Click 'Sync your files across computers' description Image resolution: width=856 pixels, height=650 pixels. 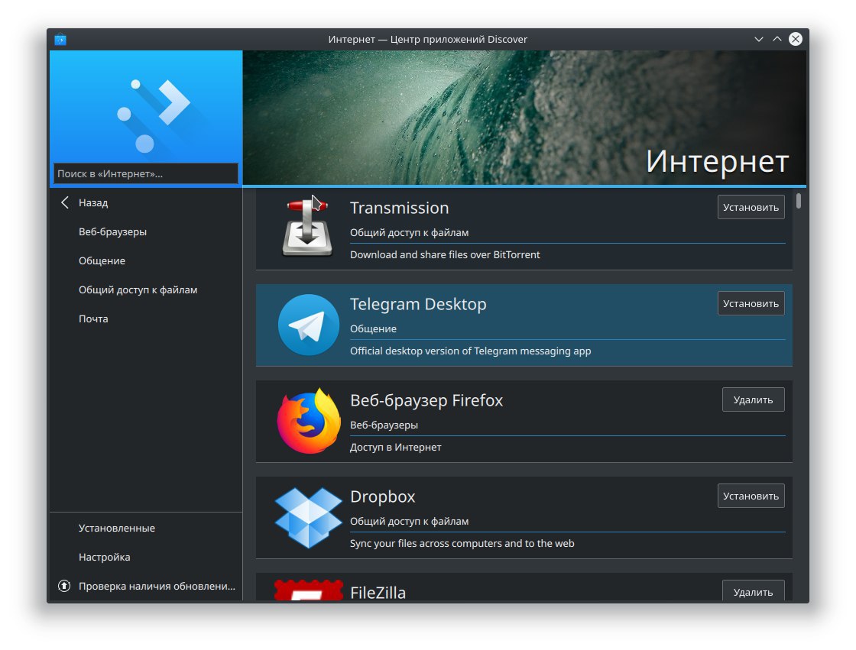click(462, 543)
